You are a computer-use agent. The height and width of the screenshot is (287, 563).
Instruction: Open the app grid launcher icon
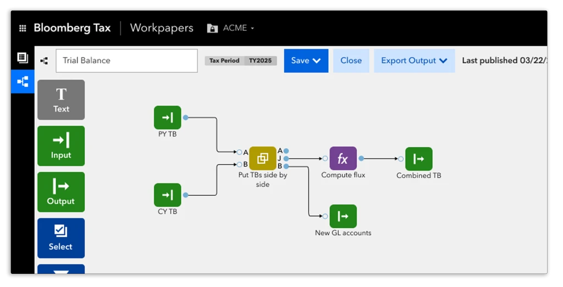tap(23, 28)
